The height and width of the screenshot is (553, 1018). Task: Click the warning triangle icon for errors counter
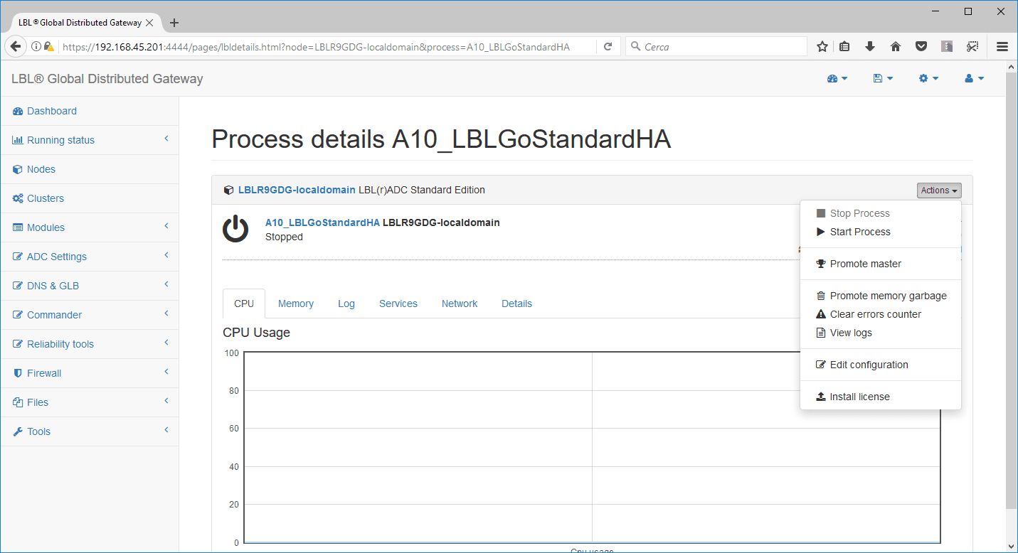tap(821, 314)
